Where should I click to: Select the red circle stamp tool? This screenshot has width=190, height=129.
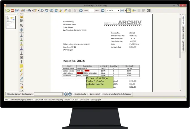(22, 87)
